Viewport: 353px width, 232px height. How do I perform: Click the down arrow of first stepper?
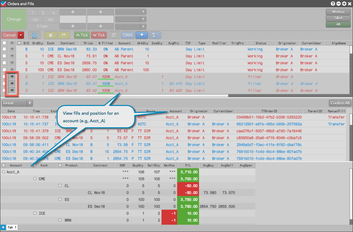point(73,26)
